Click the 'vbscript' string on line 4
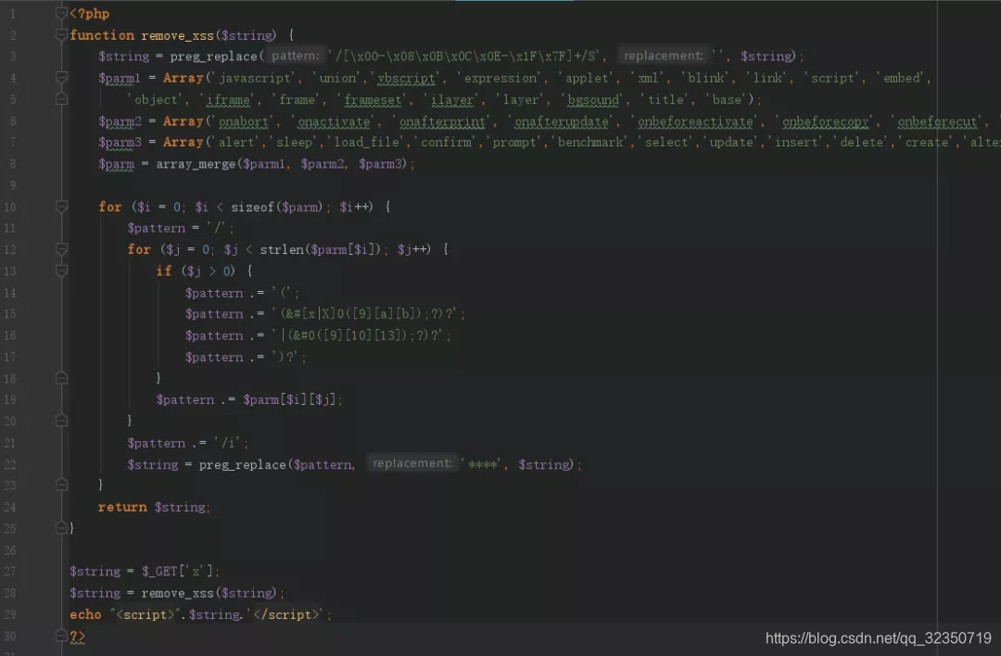The width and height of the screenshot is (1001, 656). pyautogui.click(x=406, y=78)
